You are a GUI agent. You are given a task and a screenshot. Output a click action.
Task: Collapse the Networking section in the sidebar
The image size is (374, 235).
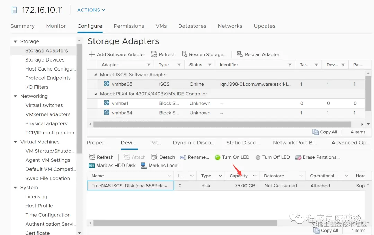tap(15, 96)
